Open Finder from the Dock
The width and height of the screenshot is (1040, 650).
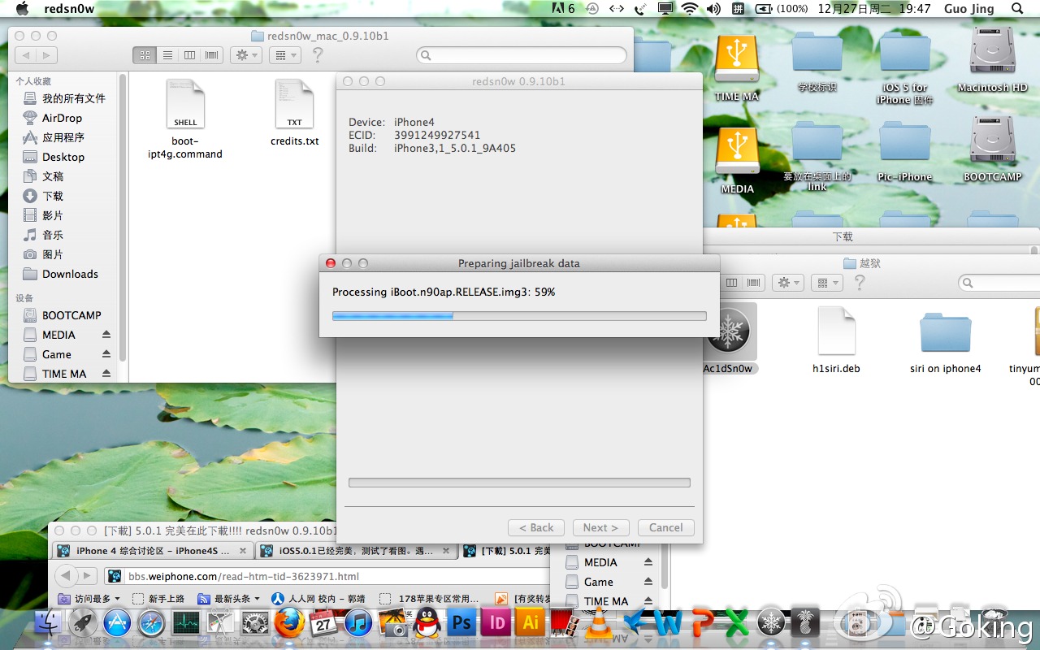[x=49, y=623]
